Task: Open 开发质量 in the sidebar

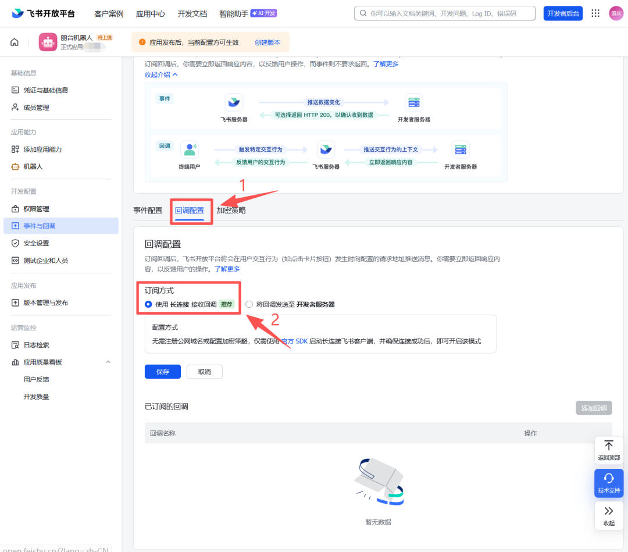Action: 37,397
